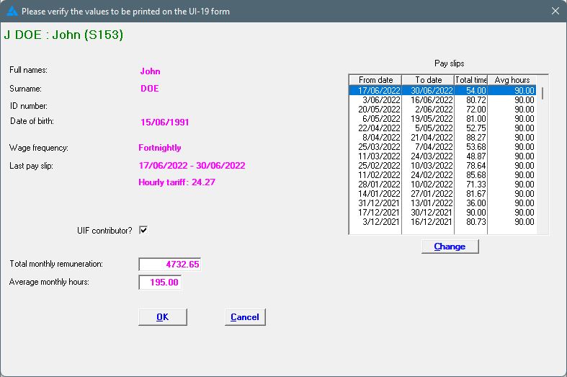Click the Avg hours column header
Image resolution: width=567 pixels, height=377 pixels.
512,80
